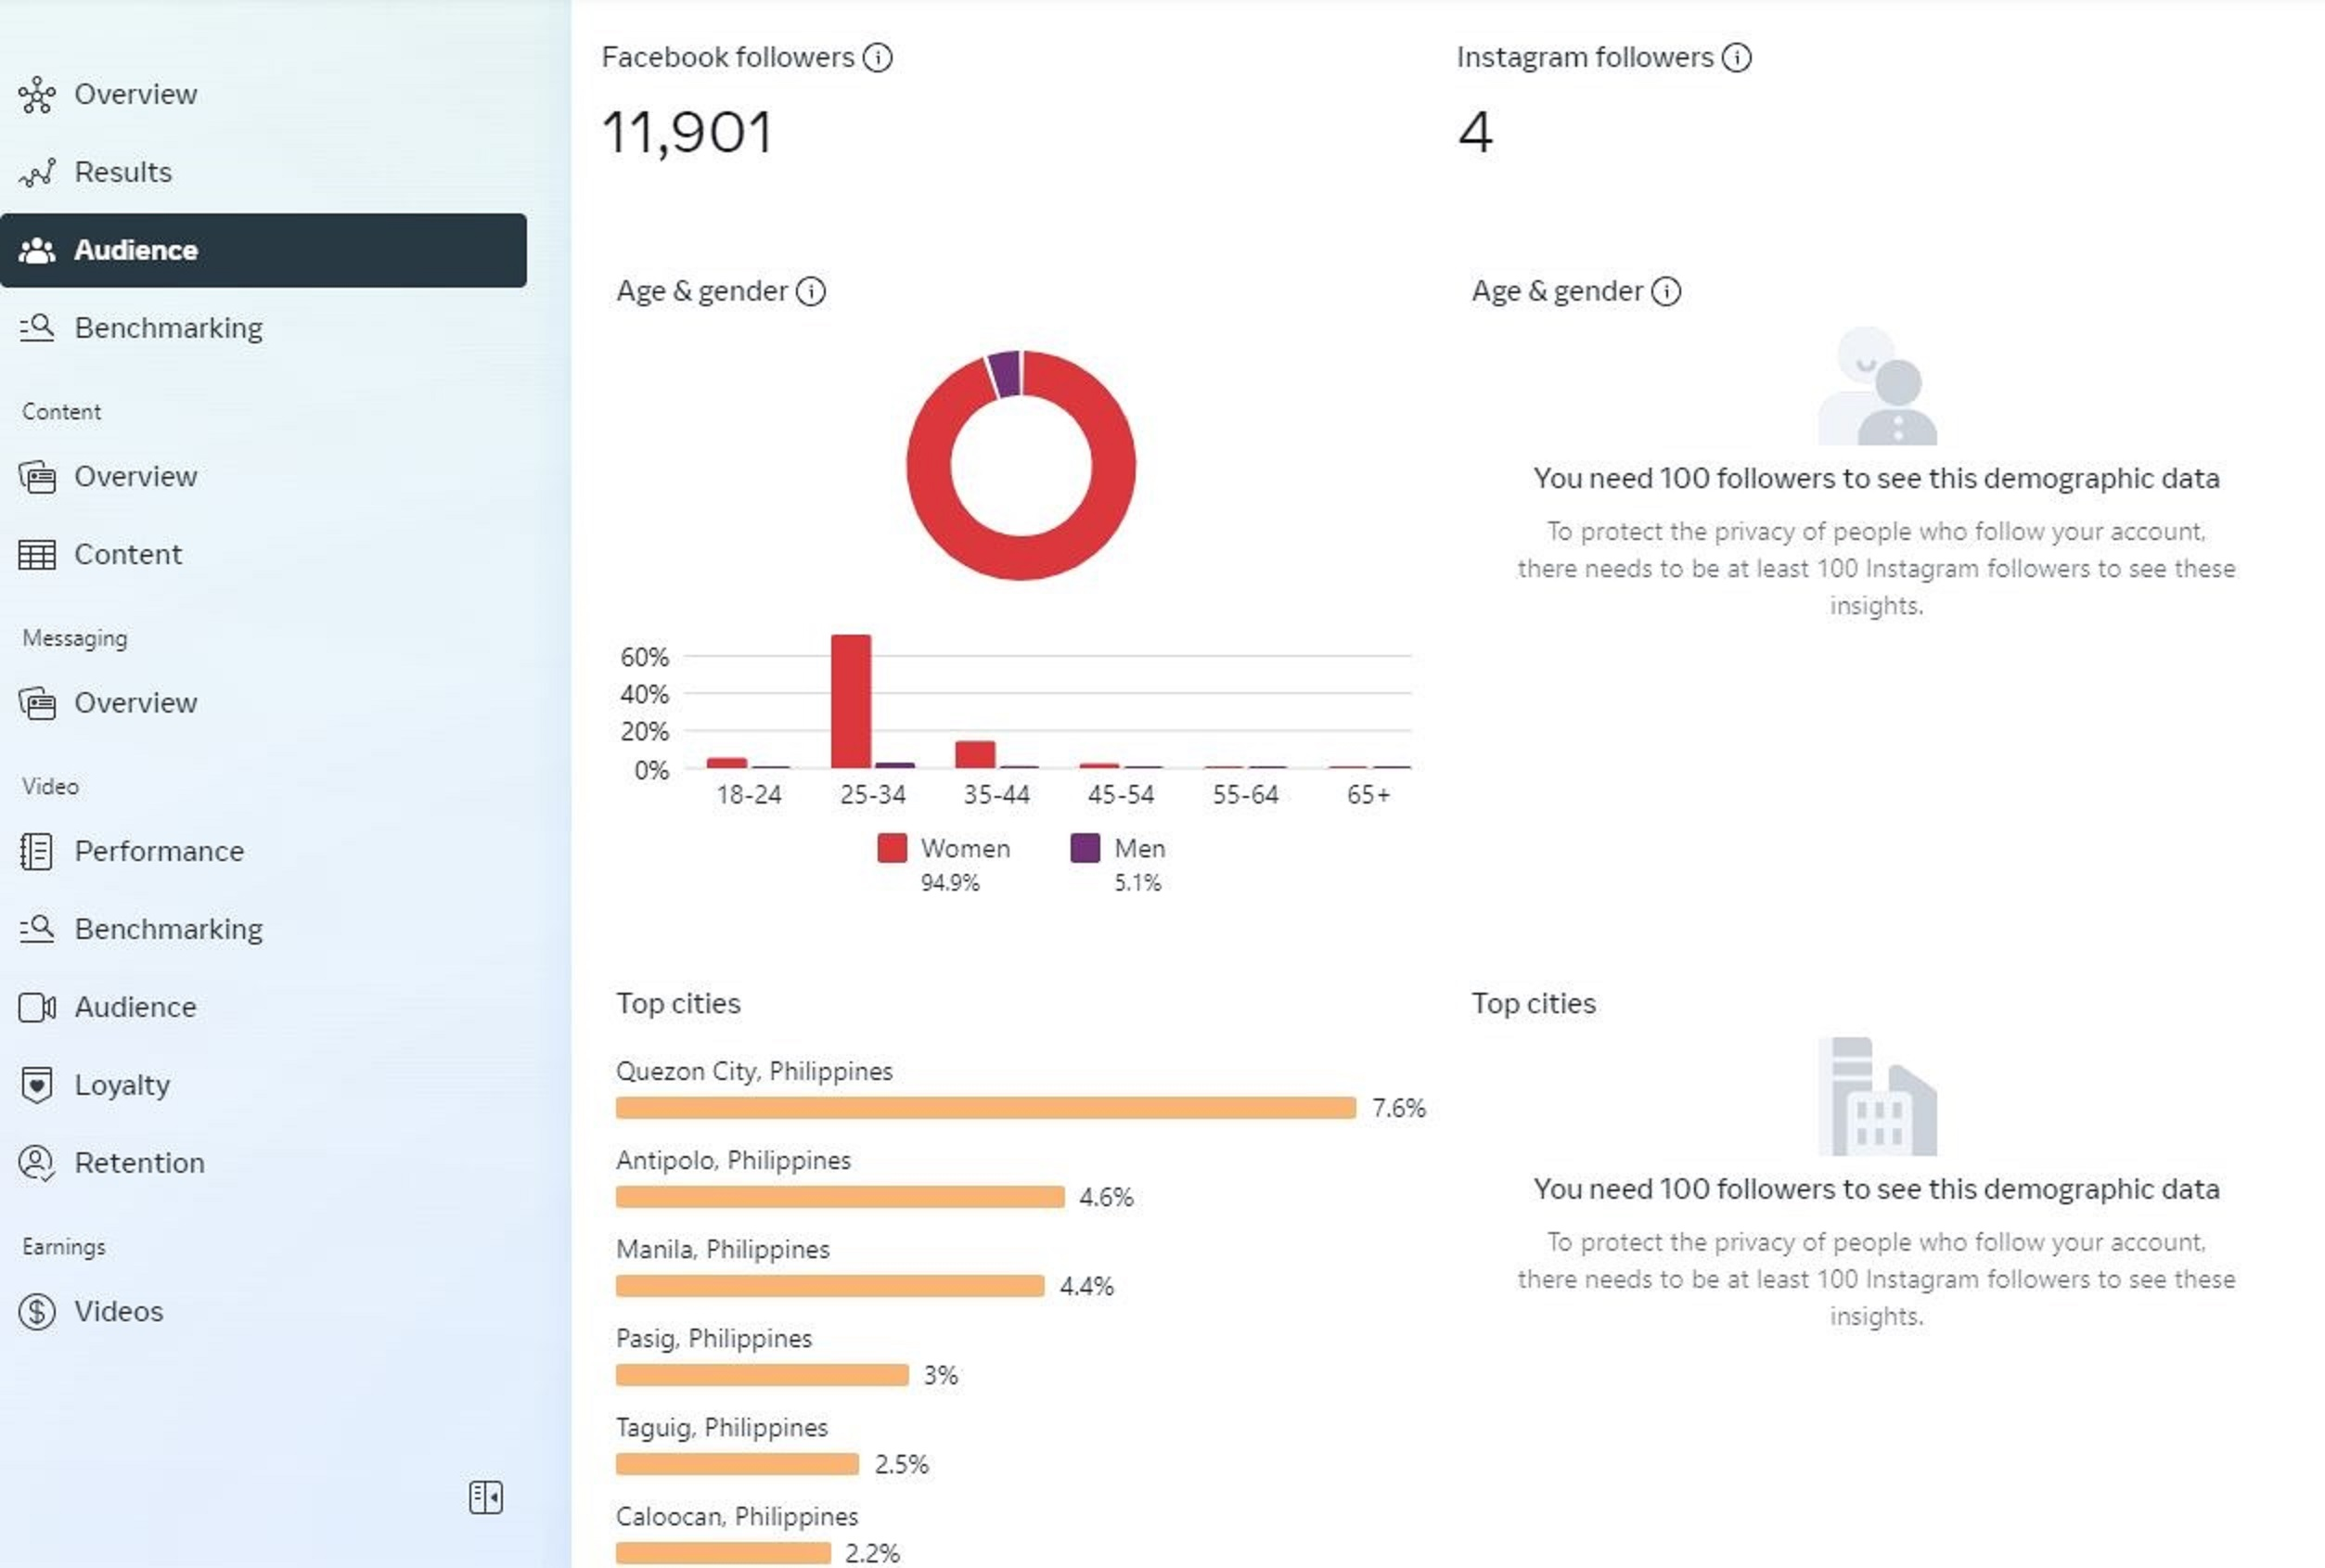Screen dimensions: 2325x1568
Task: Click the Quezon City orange bar
Action: click(985, 1108)
